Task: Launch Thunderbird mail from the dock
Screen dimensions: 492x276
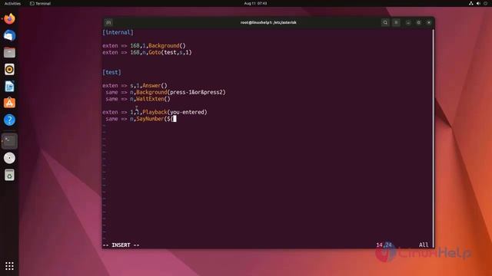Action: 9,36
